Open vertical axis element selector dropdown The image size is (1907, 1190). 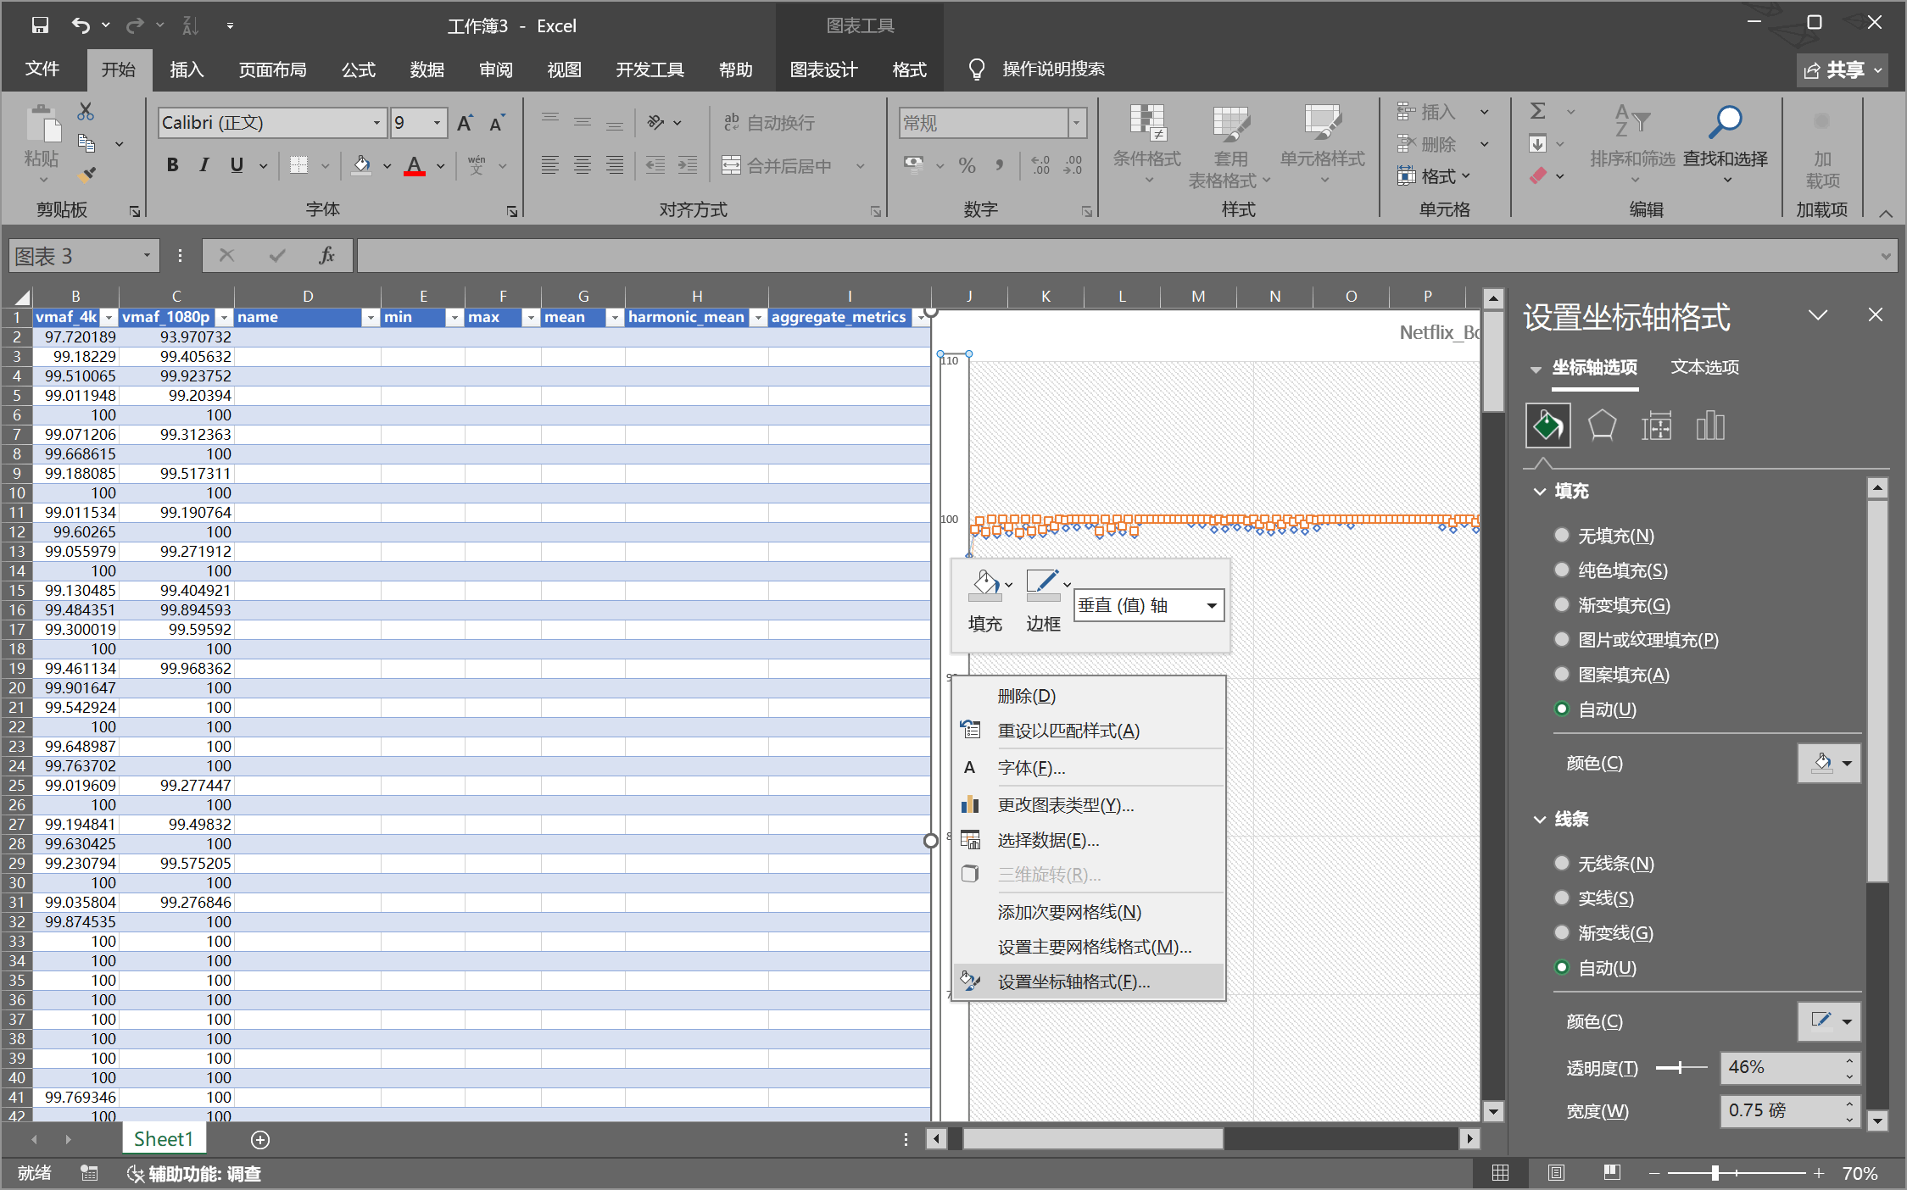(x=1211, y=605)
